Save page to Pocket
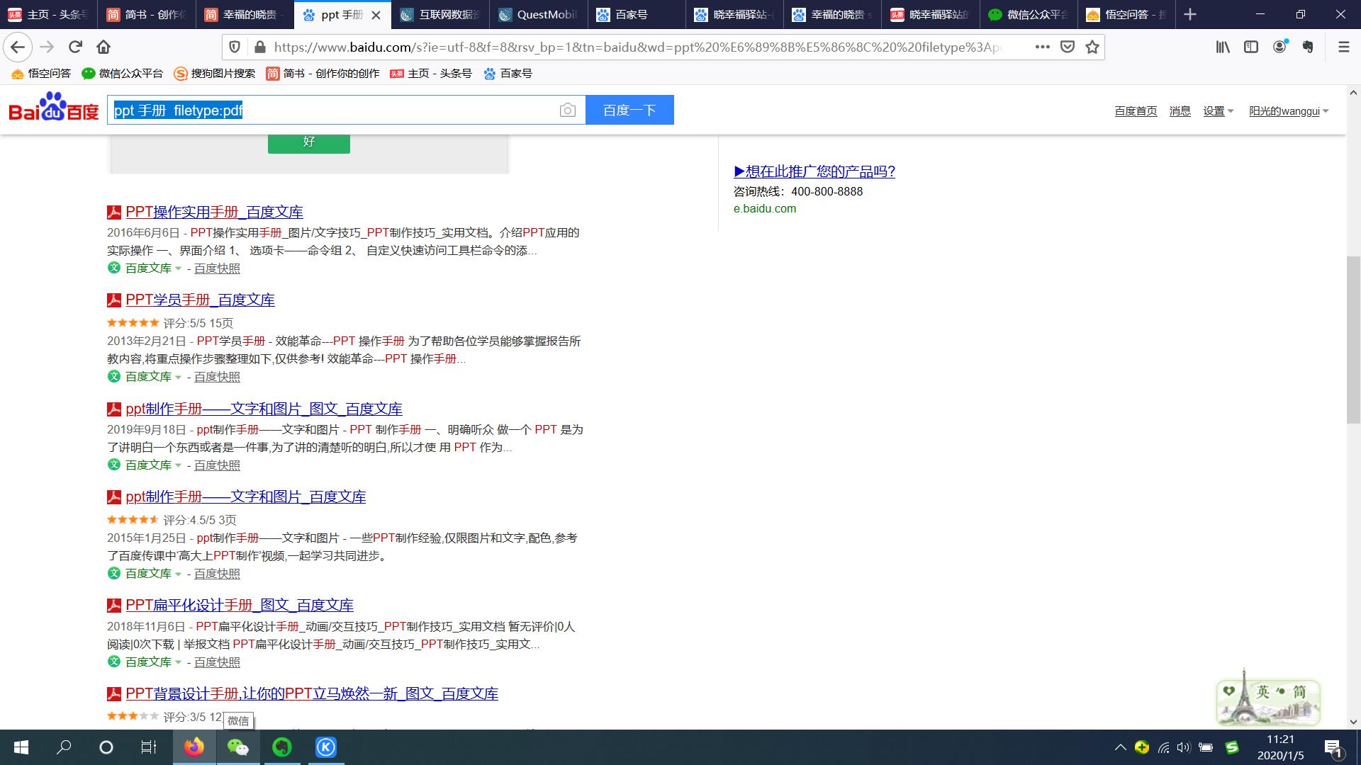This screenshot has height=765, width=1361. point(1068,47)
